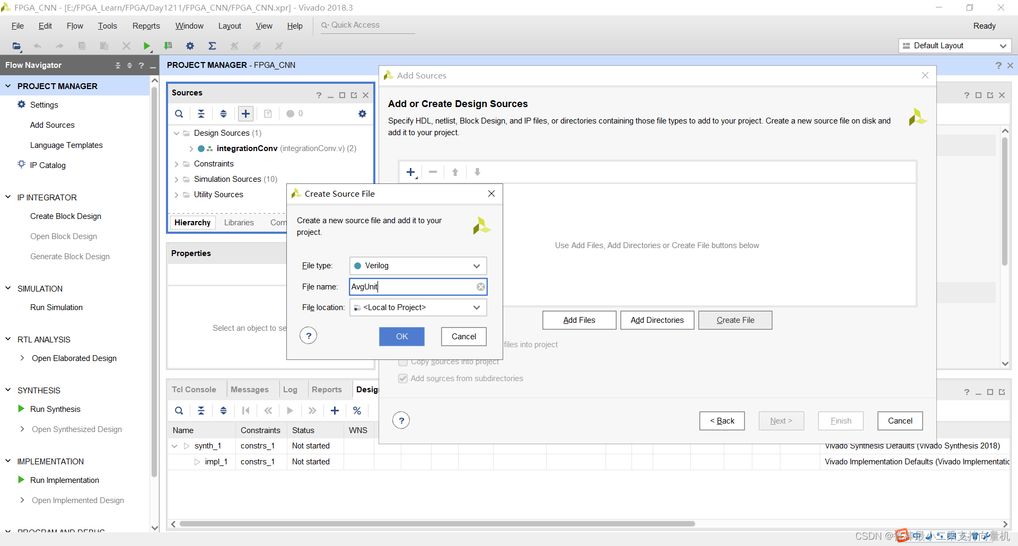The image size is (1018, 546).
Task: Switch to the Messages tab
Action: click(x=249, y=390)
